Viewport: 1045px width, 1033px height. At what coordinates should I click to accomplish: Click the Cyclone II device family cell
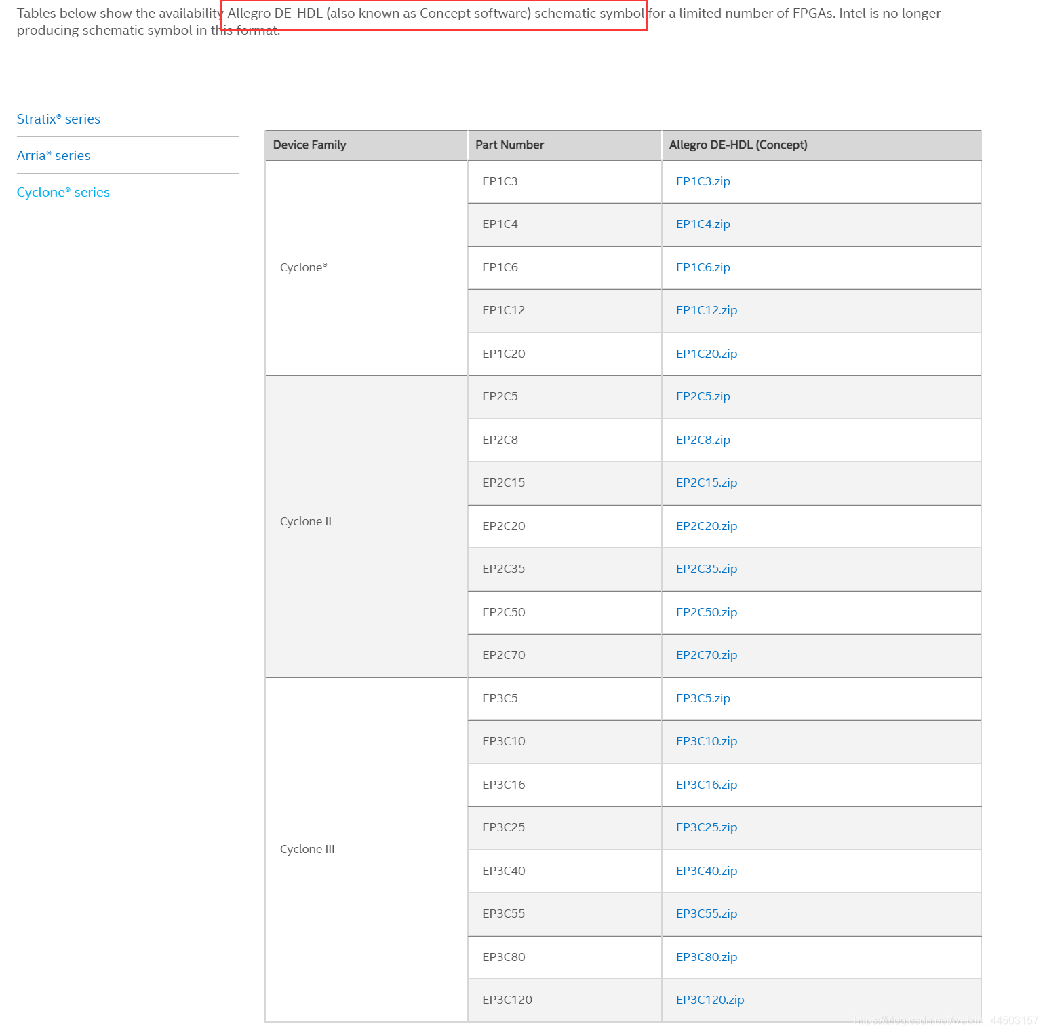point(306,521)
